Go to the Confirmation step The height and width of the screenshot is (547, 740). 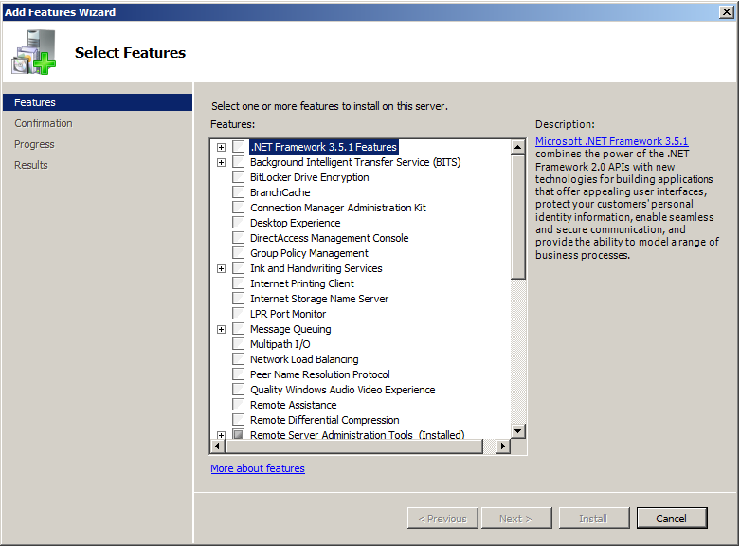click(x=44, y=123)
